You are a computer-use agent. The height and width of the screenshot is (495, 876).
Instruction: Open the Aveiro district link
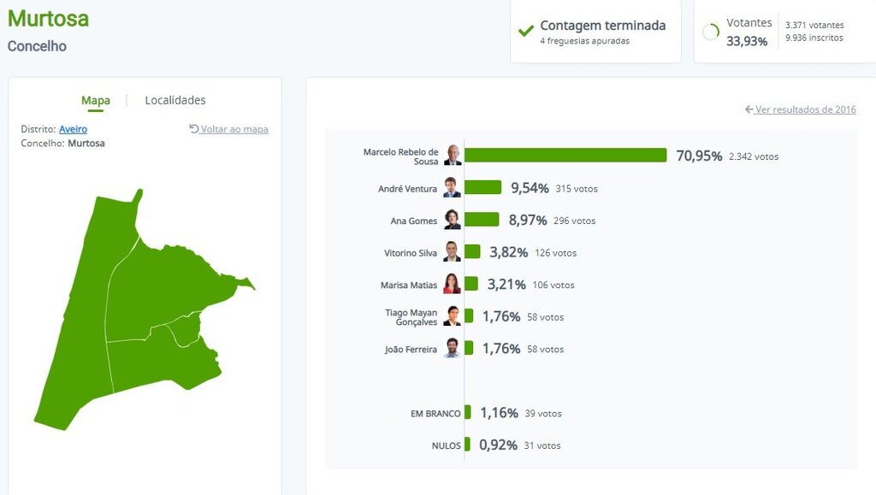click(x=73, y=128)
